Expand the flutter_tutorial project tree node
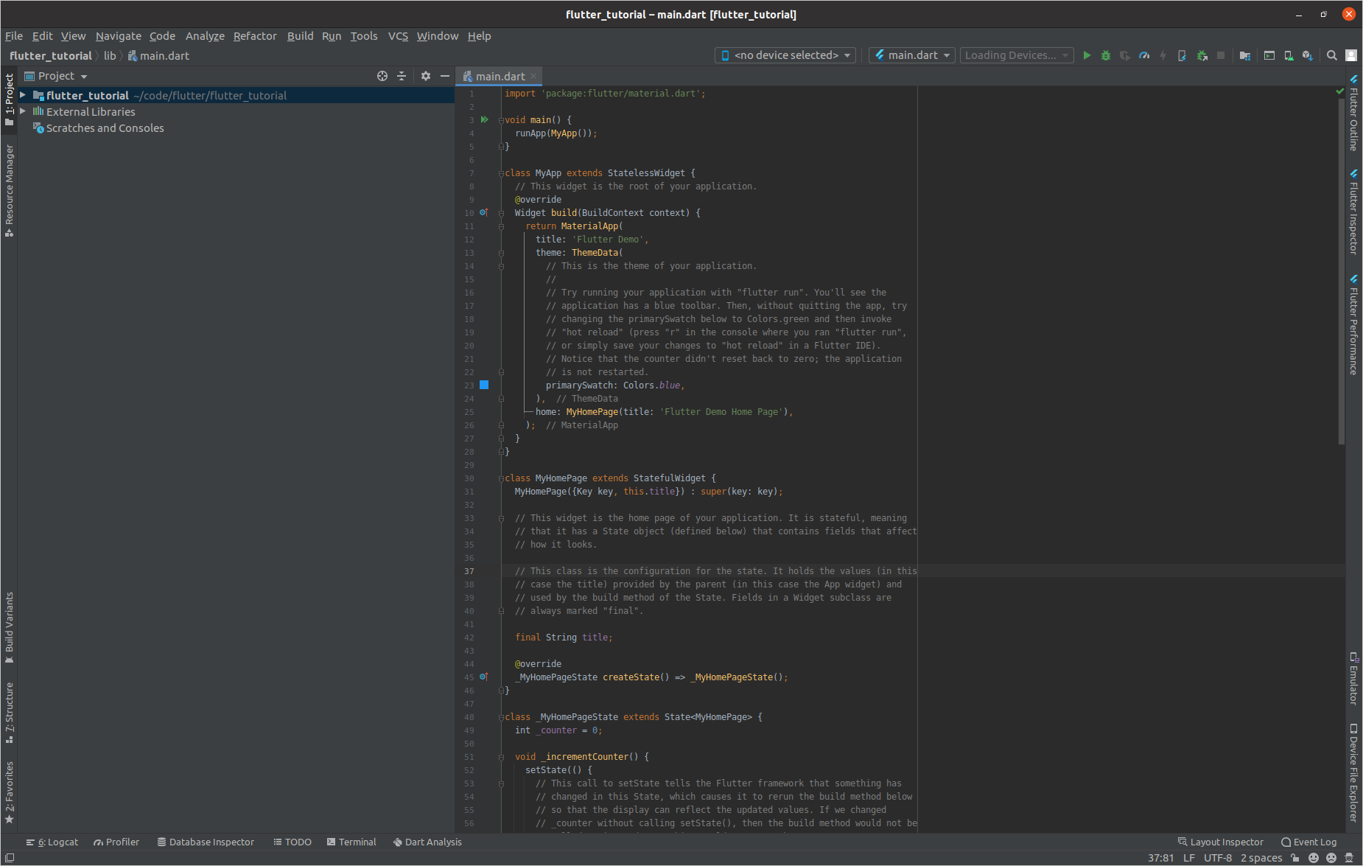Image resolution: width=1363 pixels, height=866 pixels. pyautogui.click(x=23, y=95)
